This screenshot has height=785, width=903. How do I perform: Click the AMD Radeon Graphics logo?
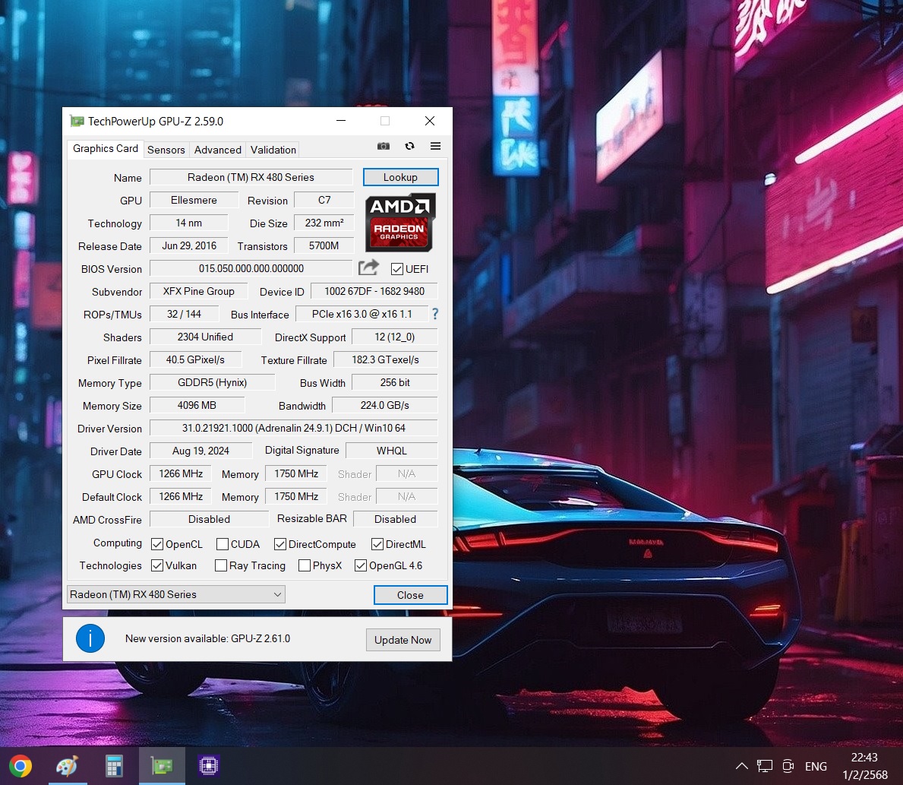pos(400,223)
